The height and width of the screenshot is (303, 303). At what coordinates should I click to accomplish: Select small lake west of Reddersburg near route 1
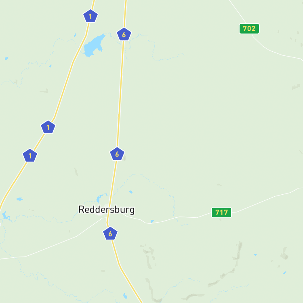pyautogui.click(x=20, y=199)
